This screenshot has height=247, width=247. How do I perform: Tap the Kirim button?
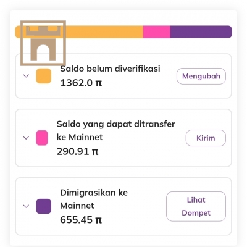coord(206,138)
